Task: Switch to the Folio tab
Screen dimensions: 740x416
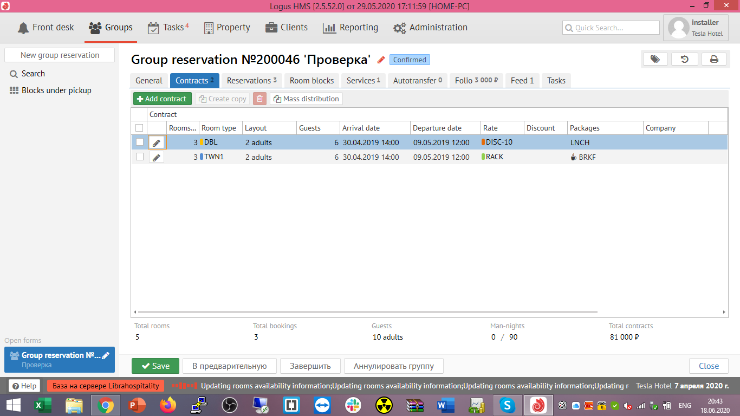Action: pos(477,81)
